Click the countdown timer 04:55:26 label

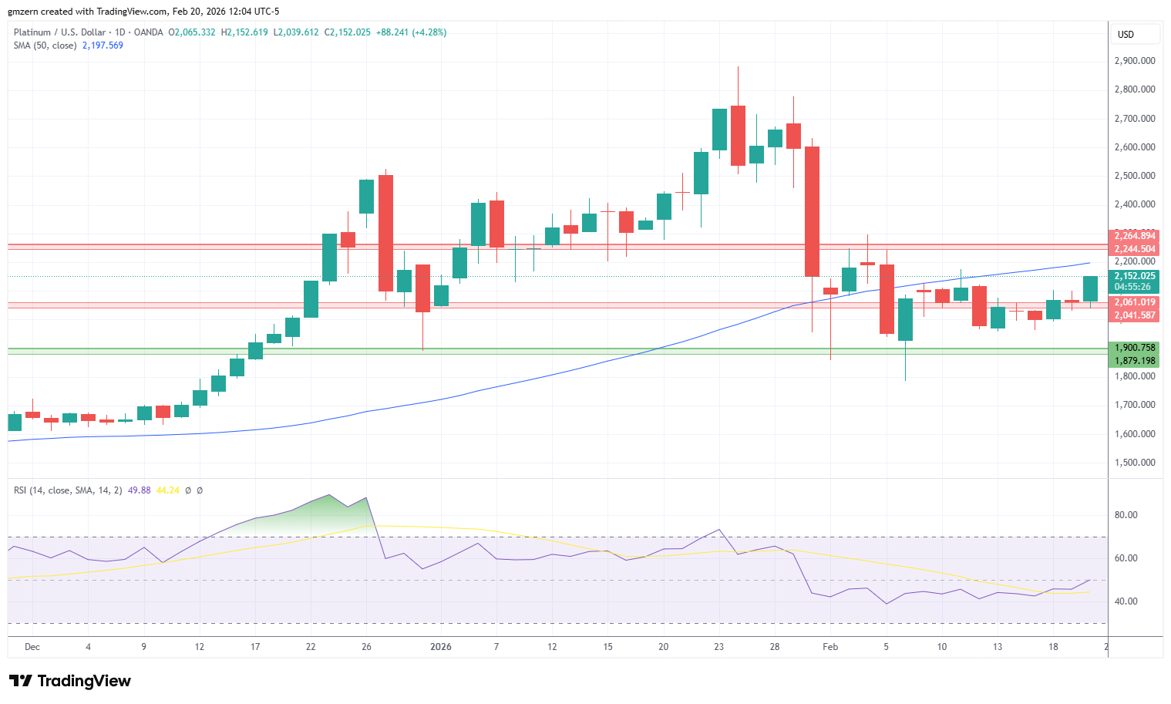1133,287
